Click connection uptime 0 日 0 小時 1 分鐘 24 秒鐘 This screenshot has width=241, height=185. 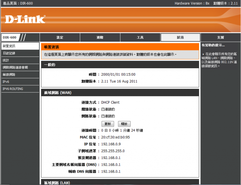click(122, 130)
